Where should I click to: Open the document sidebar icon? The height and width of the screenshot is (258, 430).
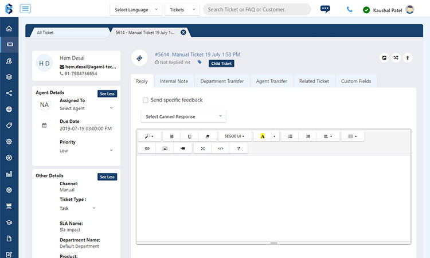tap(9, 239)
